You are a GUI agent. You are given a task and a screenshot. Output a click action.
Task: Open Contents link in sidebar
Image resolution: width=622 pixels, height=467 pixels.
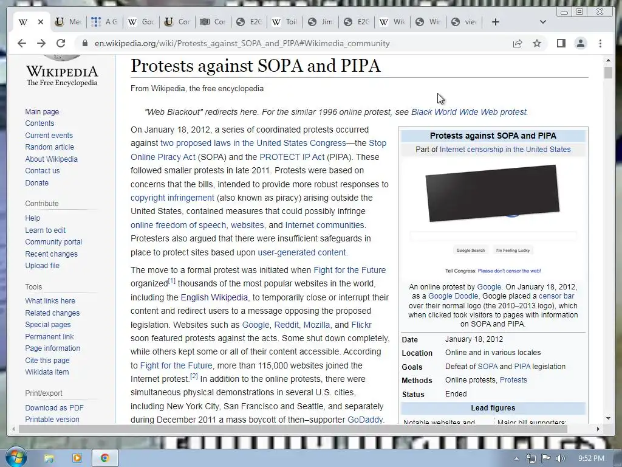[x=39, y=123]
